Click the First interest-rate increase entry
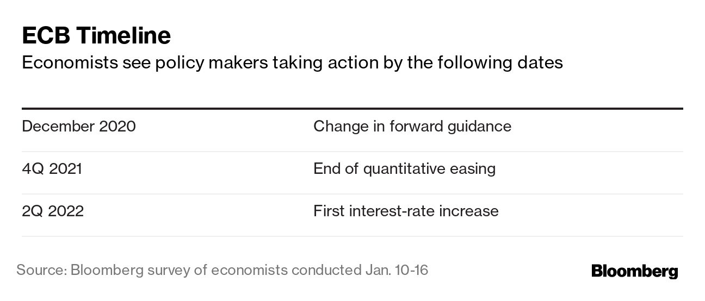Image resolution: width=705 pixels, height=301 pixels. [406, 211]
